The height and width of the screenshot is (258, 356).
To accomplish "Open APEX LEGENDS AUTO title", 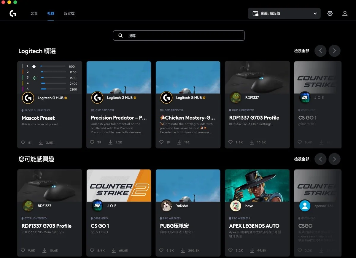I will pyautogui.click(x=254, y=226).
